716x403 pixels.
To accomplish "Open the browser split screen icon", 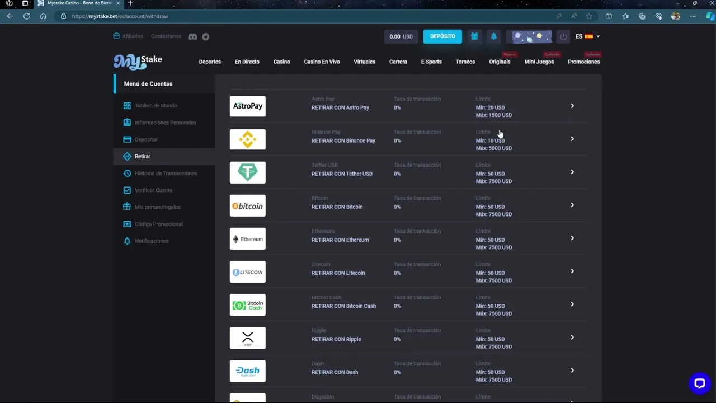I will click(609, 16).
